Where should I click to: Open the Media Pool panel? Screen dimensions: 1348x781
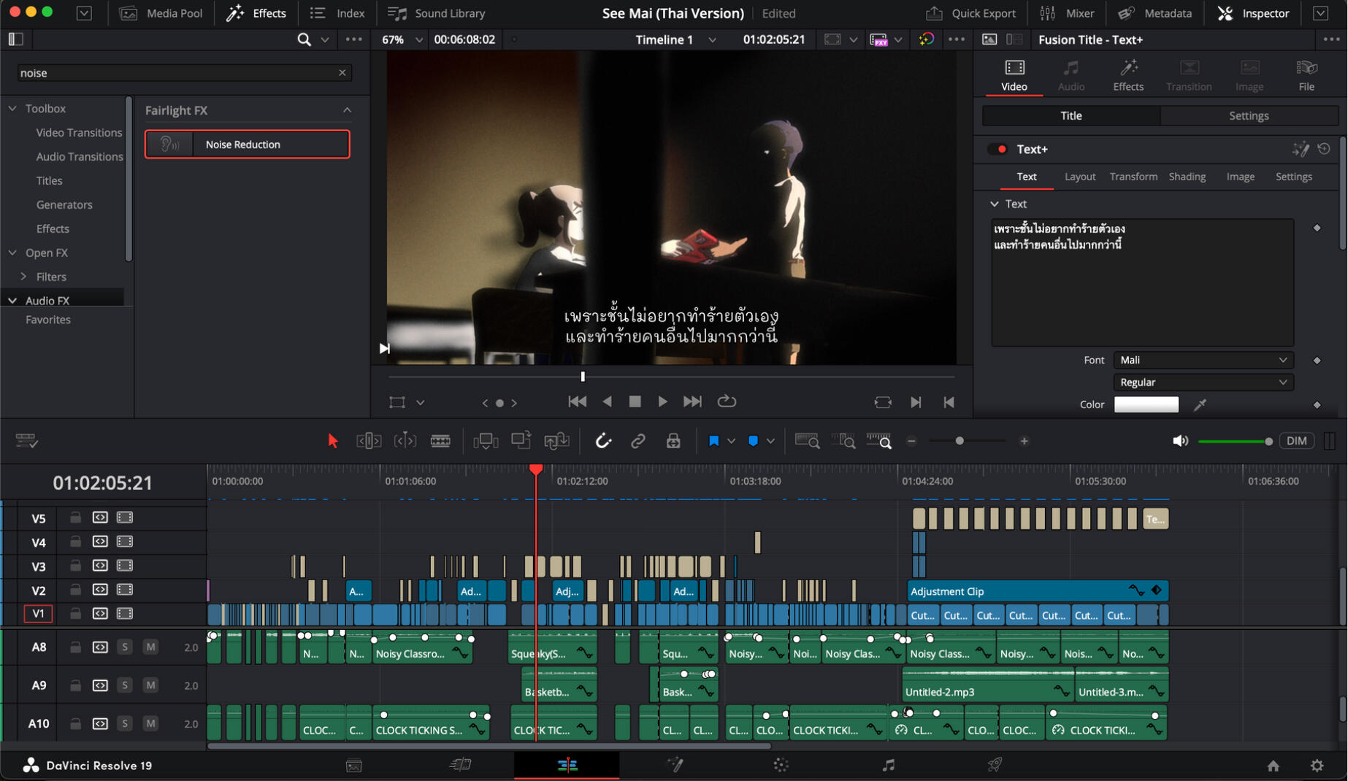click(x=161, y=13)
